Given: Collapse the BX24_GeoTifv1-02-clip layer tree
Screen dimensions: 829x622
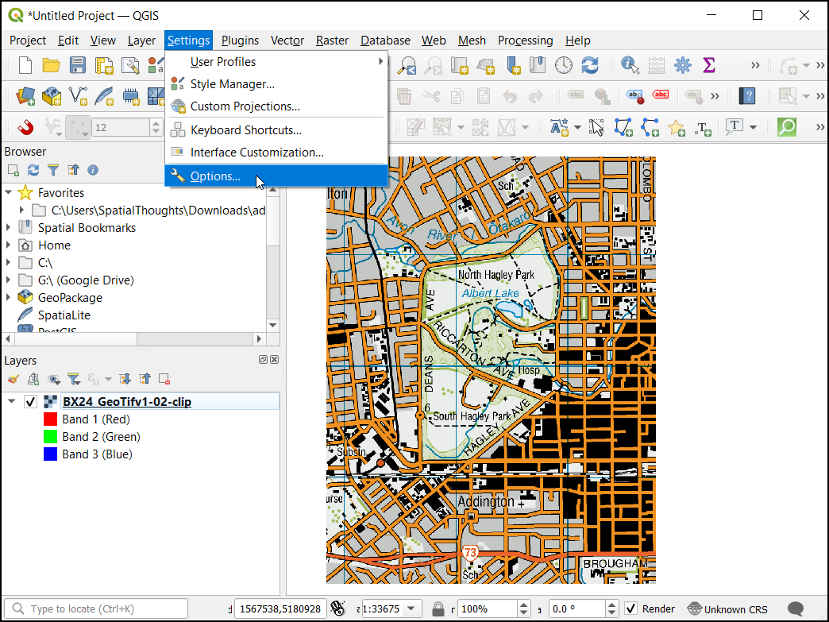Looking at the screenshot, I should click(11, 402).
